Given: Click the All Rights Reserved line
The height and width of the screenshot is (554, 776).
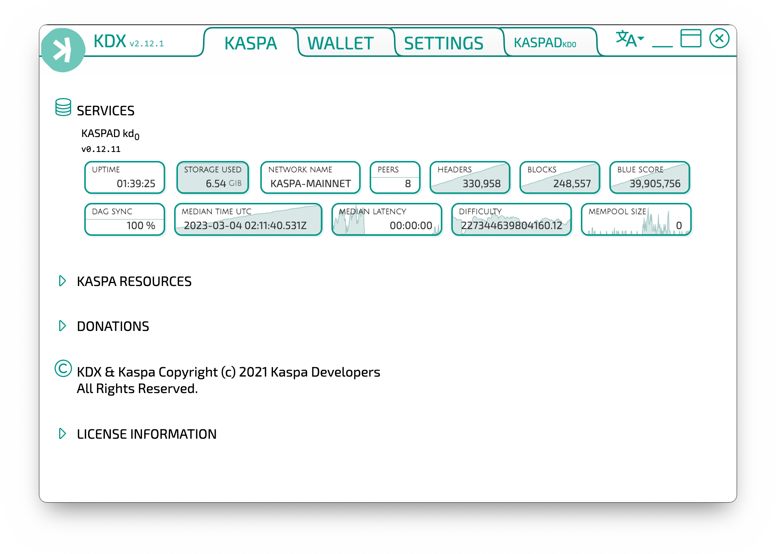Looking at the screenshot, I should tap(137, 389).
